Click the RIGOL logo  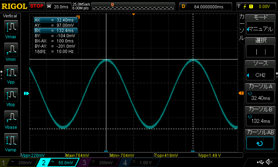click(x=14, y=6)
